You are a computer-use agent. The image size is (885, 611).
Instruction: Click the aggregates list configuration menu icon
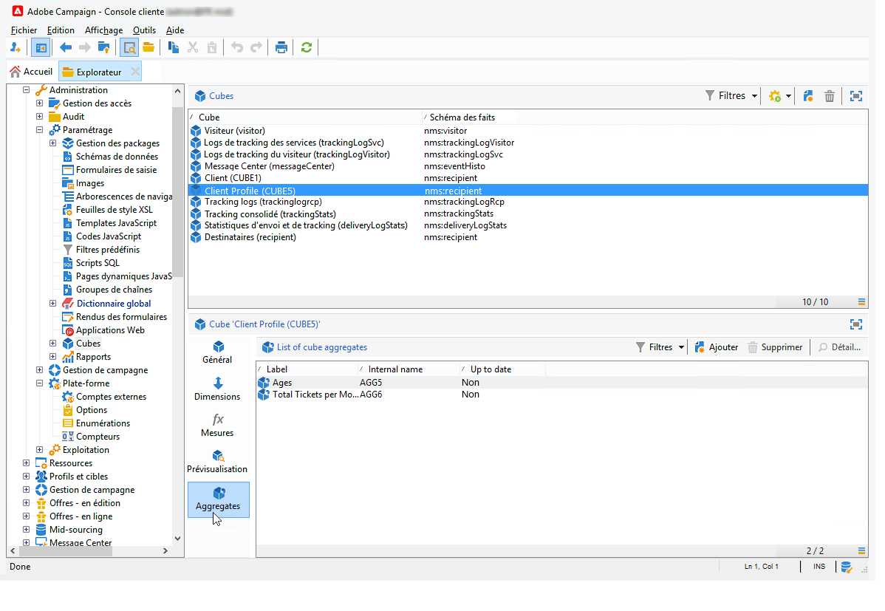pyautogui.click(x=861, y=551)
